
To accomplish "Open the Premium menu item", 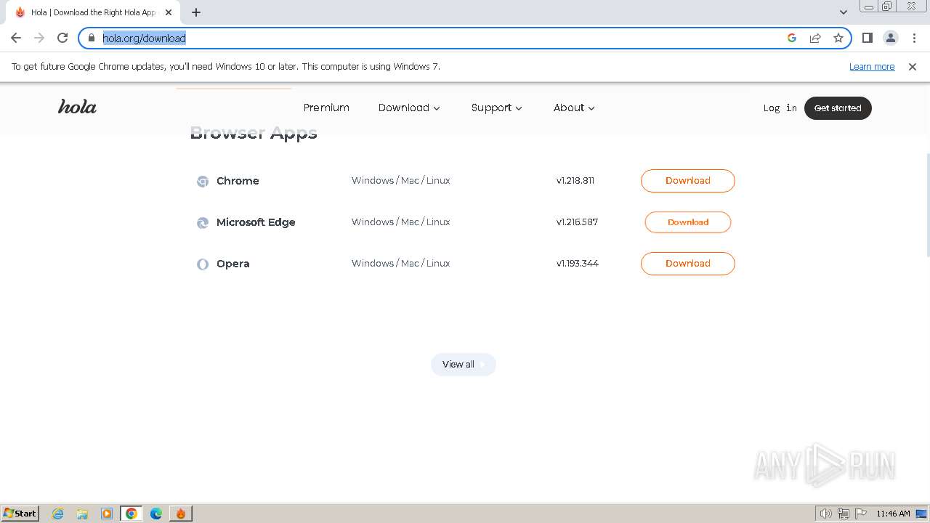I will [x=326, y=108].
